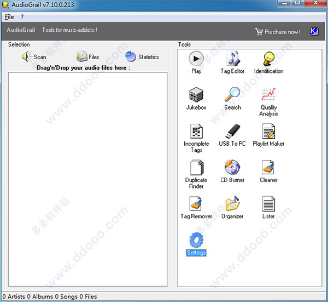The height and width of the screenshot is (302, 328).
Task: Show the Statistics pie chart
Action: (x=142, y=56)
